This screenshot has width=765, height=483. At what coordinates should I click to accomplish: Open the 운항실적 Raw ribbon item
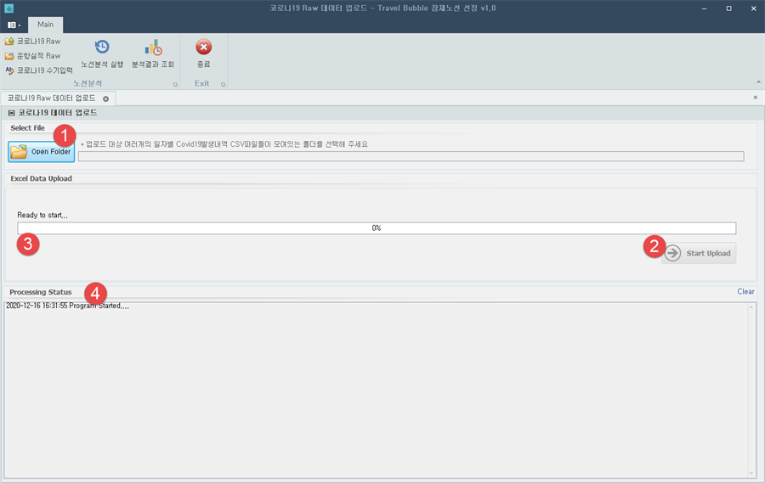32,56
